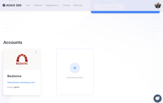This screenshot has width=163, height=103.
Task: Open the marti.redmineup.com link
Action: 21,82
